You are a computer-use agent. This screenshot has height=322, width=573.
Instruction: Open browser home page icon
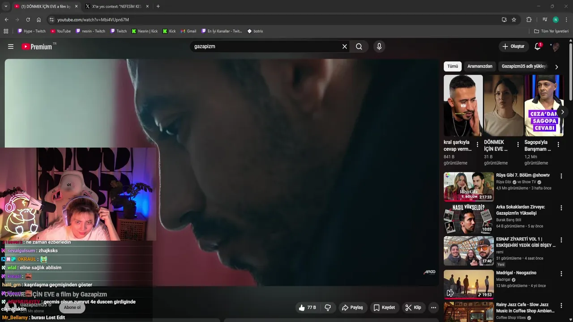(x=38, y=20)
